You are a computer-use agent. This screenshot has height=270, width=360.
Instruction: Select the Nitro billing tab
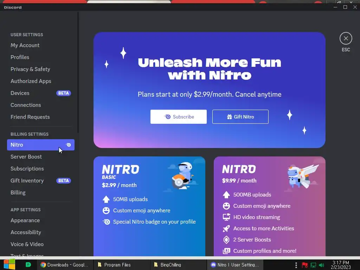point(41,145)
